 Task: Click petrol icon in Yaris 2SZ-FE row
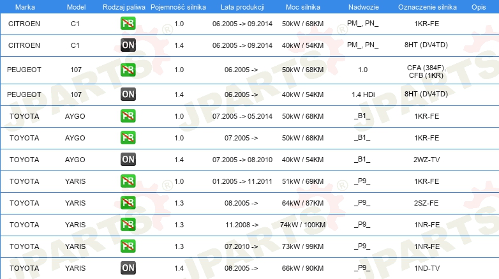[x=128, y=202]
